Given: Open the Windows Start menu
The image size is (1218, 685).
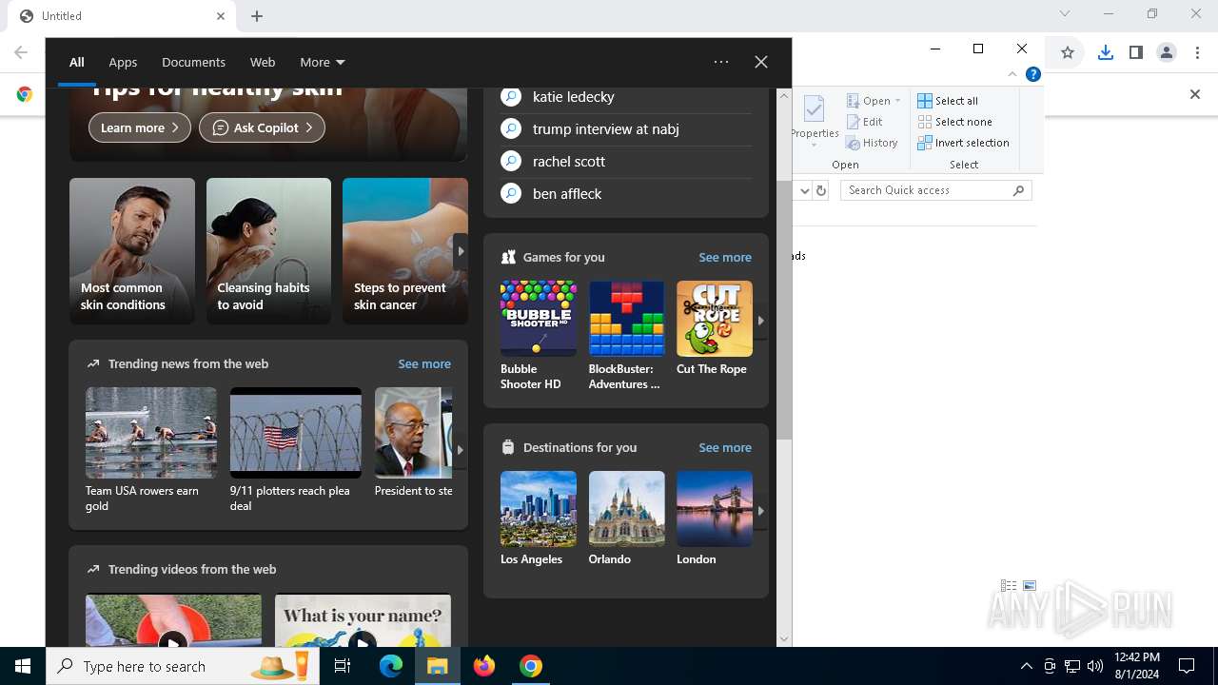Looking at the screenshot, I should click(x=23, y=666).
